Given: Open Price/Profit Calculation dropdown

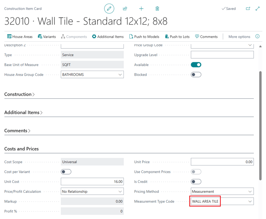Looking at the screenshot, I should tap(120, 191).
